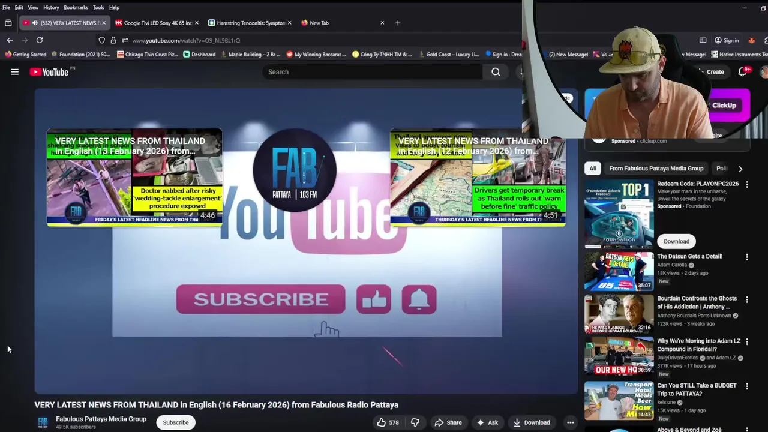Open Why We're Moving into Adam LZ thumbnail
The width and height of the screenshot is (768, 432).
point(619,356)
